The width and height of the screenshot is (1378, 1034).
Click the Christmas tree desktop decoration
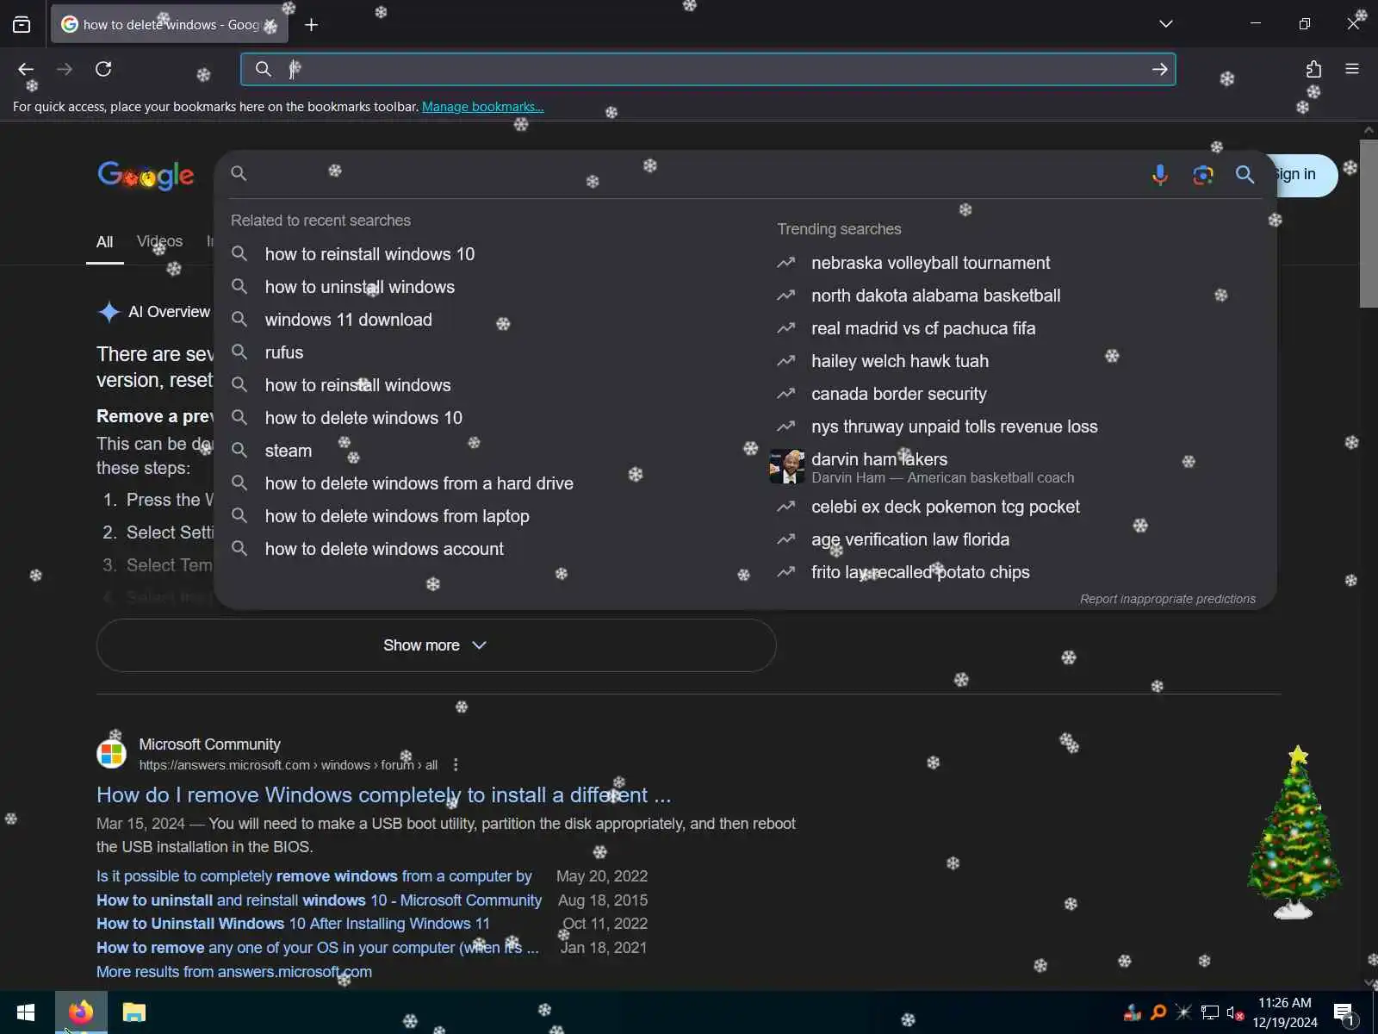1294,832
